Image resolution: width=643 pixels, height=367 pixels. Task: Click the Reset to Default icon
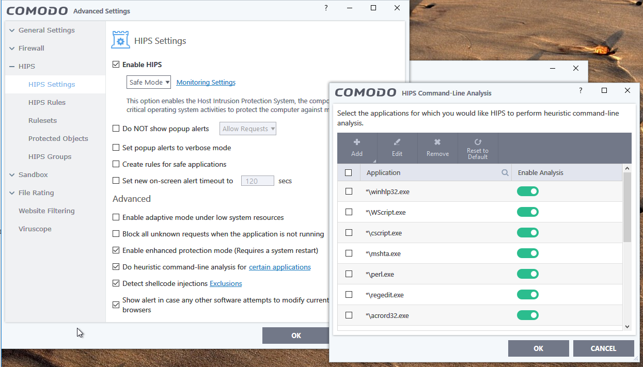click(x=478, y=142)
